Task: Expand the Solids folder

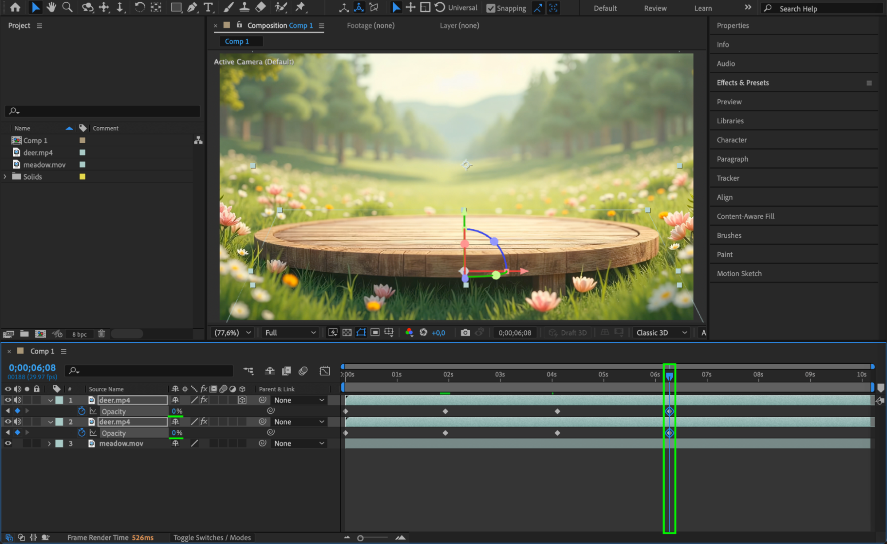Action: click(5, 176)
